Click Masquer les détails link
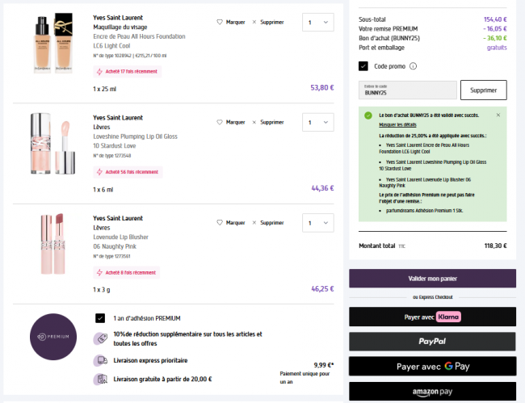525x403 pixels. coord(397,125)
